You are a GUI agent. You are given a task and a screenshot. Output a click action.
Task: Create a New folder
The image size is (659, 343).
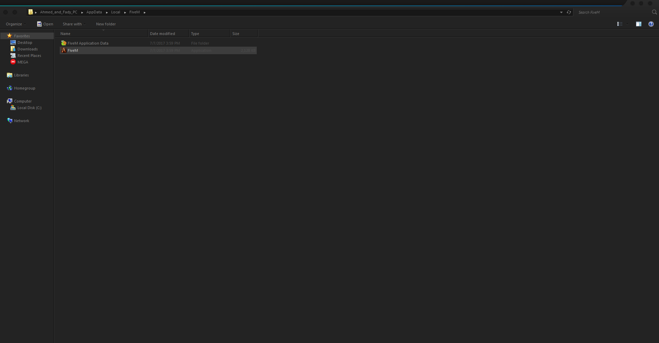[x=106, y=24]
